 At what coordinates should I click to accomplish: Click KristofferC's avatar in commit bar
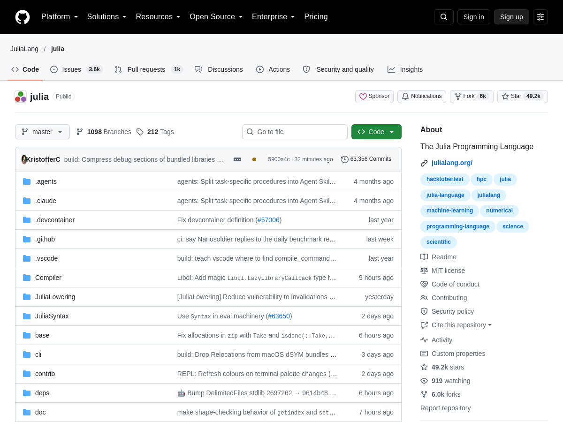point(24,159)
